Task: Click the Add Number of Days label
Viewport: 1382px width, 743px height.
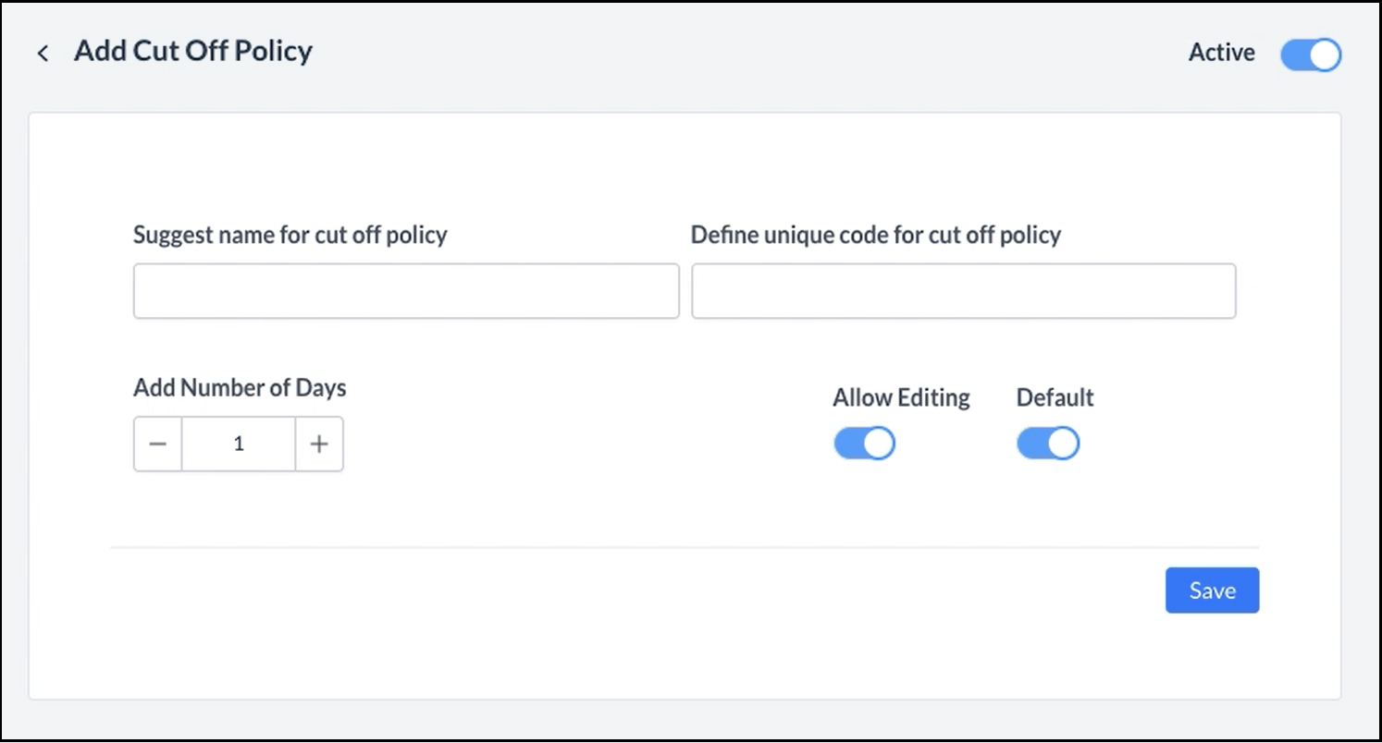Action: [240, 387]
